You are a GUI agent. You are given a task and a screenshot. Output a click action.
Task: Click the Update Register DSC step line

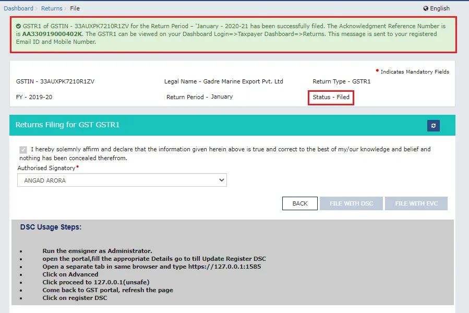154,259
